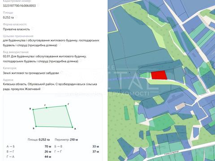The height and width of the screenshot is (161, 215).
Task: Click copy icon after Землі житлової та громадської забудови
Action: click(61, 73)
